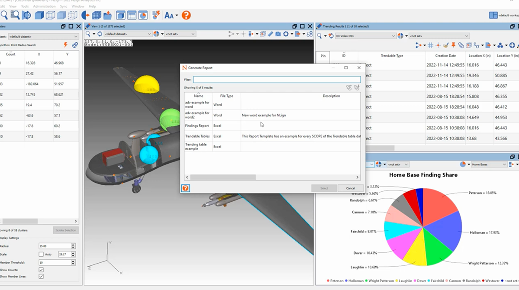Sort Trending Results by Creation Date column
Viewport: 519px width, 290px height.
[445, 55]
